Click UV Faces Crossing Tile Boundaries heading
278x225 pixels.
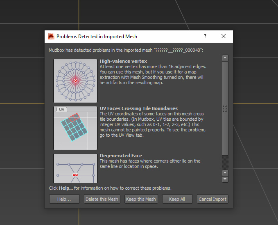click(x=139, y=108)
